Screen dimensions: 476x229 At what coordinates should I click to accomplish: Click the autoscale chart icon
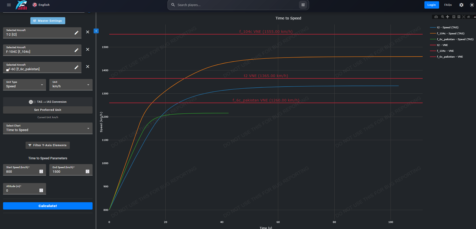464,17
